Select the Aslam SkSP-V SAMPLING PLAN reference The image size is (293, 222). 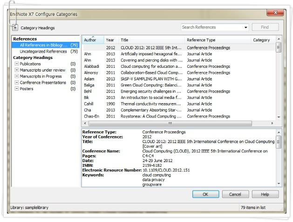coord(179,79)
